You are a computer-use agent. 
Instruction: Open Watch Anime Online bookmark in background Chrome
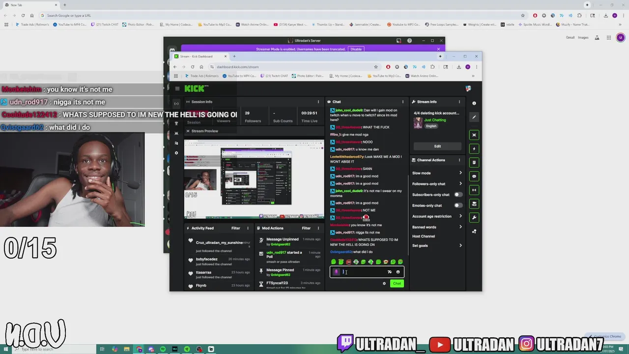click(252, 24)
